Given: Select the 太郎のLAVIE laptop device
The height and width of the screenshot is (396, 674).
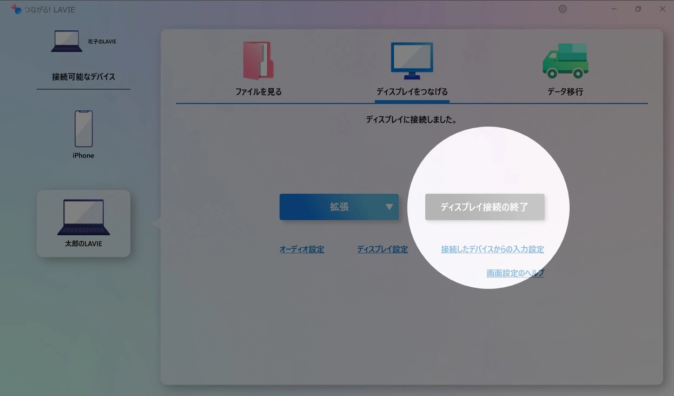Looking at the screenshot, I should 83,223.
